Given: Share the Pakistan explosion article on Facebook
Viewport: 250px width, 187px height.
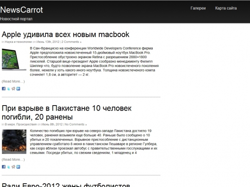Looking at the screenshot, I should pos(3,167).
